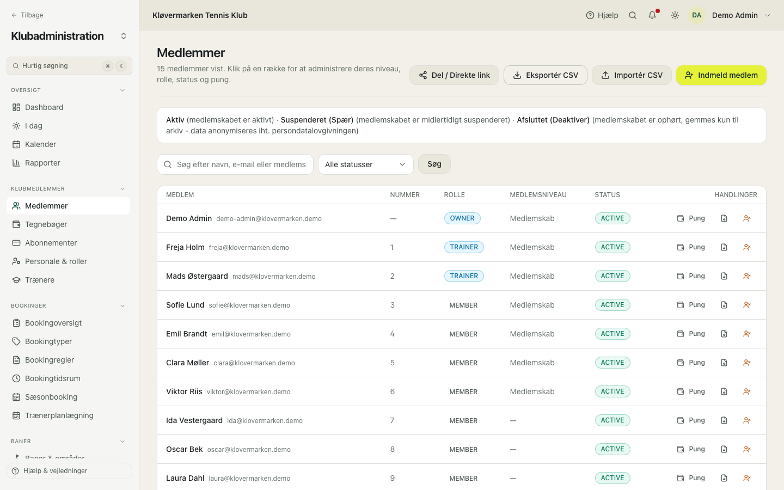Screen dimensions: 784x490
Task: Open Dashboard in the sidebar
Action: click(68, 107)
